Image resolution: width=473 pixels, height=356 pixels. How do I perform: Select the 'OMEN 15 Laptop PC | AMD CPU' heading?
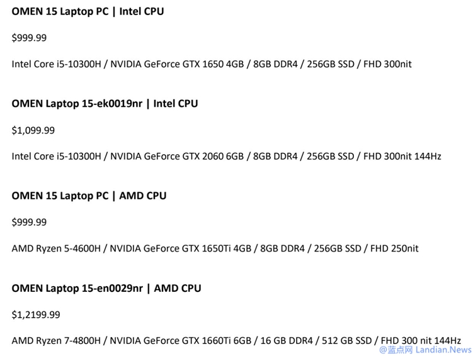(89, 196)
